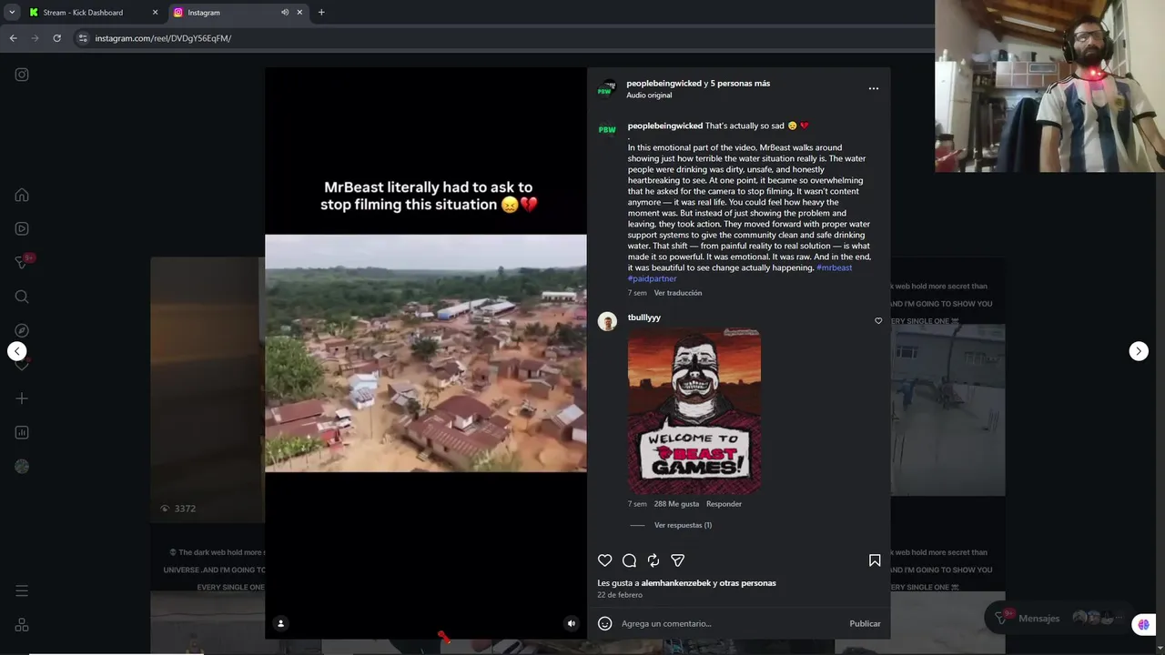Open the Beast Games comment image
Screen dimensions: 1165x655
point(694,411)
